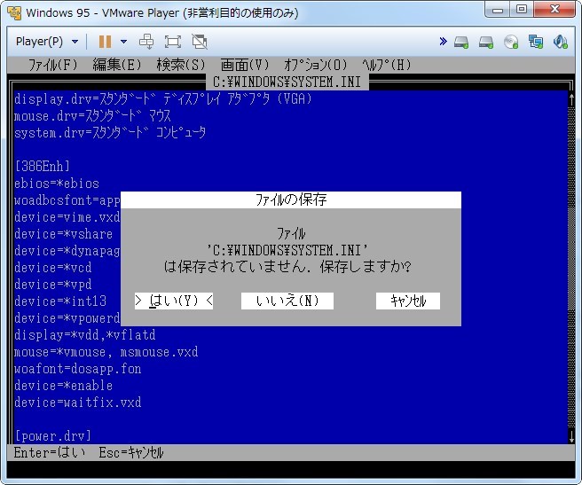Click the VMware pause button

click(x=105, y=42)
